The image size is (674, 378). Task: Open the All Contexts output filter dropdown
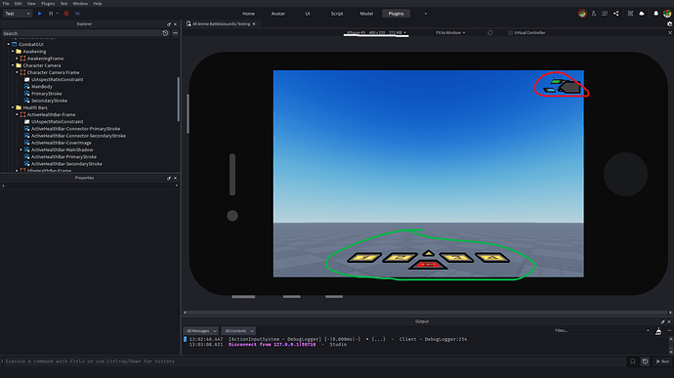[238, 331]
